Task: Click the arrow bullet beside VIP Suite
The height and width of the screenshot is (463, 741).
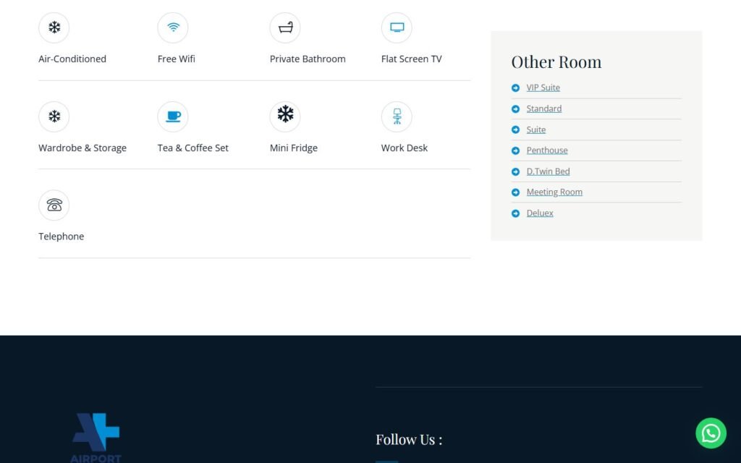Action: tap(515, 88)
